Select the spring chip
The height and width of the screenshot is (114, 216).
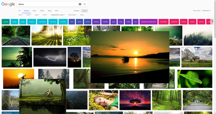pyautogui.click(x=6, y=22)
